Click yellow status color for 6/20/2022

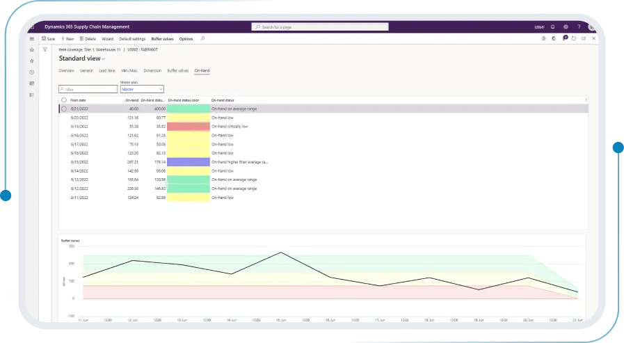(x=189, y=118)
